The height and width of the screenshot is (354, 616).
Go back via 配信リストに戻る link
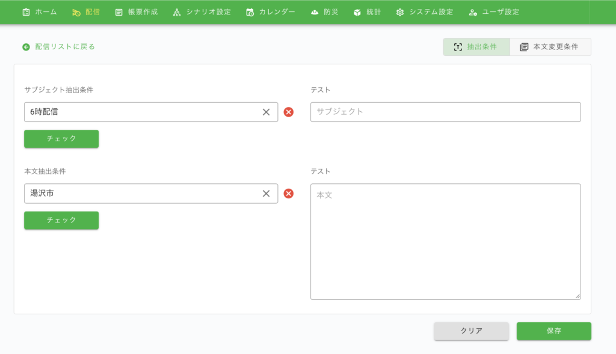click(x=59, y=47)
